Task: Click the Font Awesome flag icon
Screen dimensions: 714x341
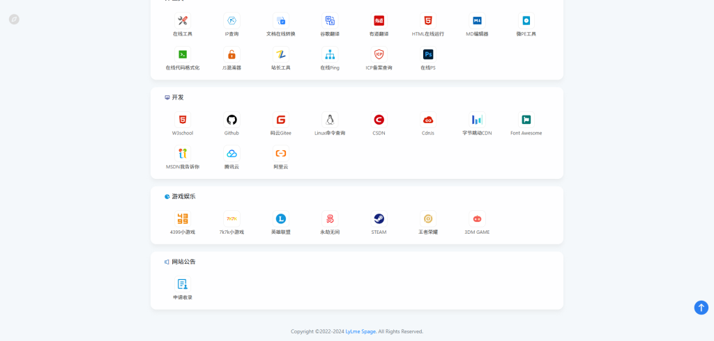Action: (x=526, y=120)
